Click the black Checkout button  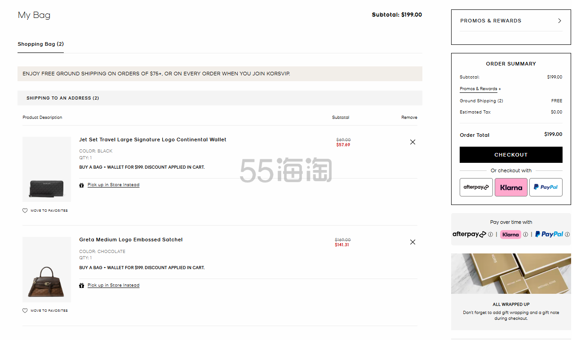coord(511,155)
